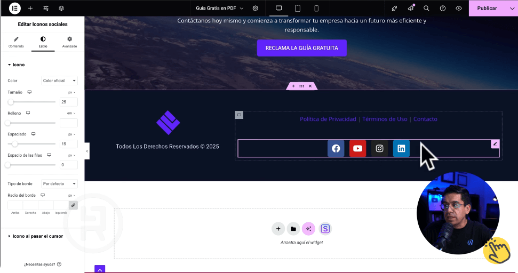Switch to the Contenido tab
The image size is (518, 273).
point(16,42)
